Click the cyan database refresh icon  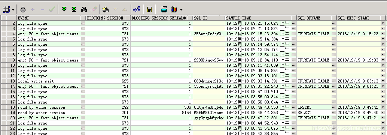point(164,9)
